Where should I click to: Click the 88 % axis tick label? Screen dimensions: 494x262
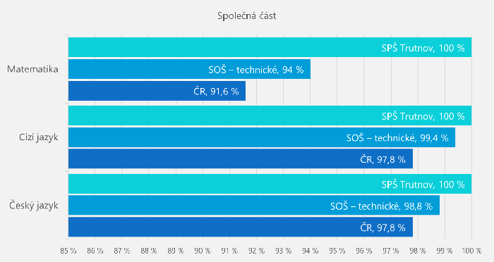point(149,251)
